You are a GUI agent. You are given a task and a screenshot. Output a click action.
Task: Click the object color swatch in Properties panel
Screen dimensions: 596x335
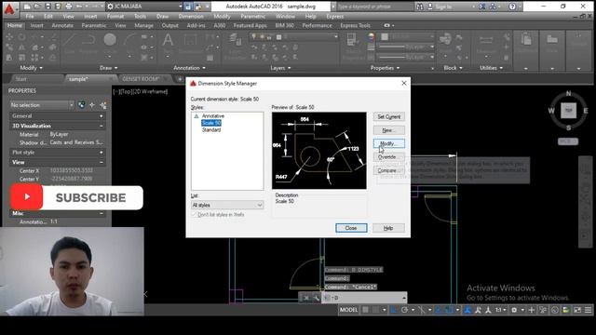point(385,36)
